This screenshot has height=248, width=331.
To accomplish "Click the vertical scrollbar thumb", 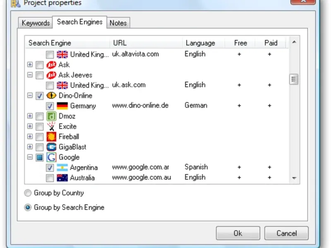I will (x=294, y=79).
